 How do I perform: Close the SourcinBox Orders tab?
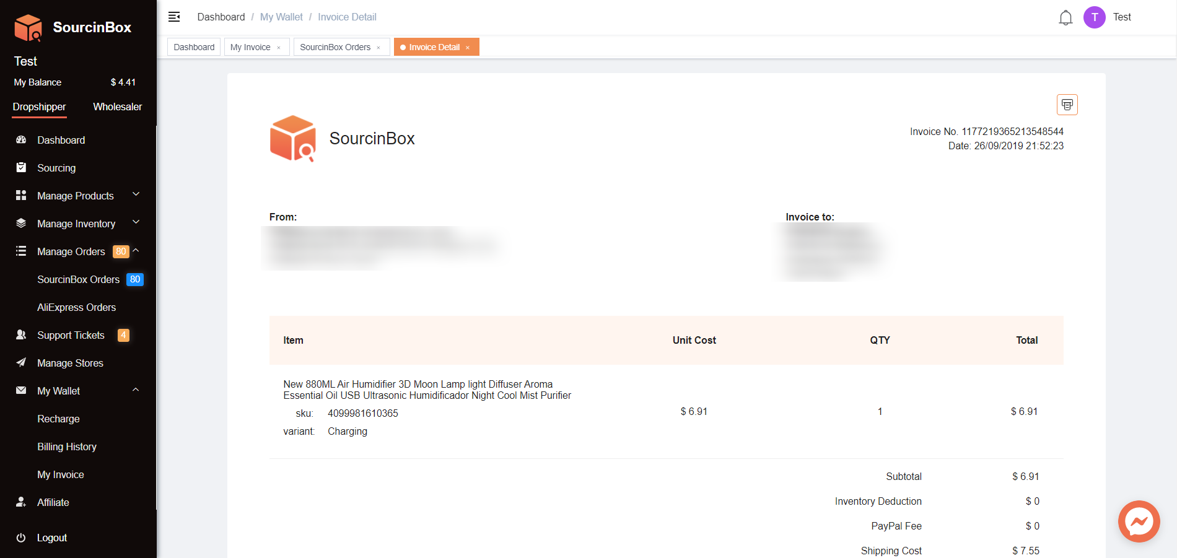(378, 48)
